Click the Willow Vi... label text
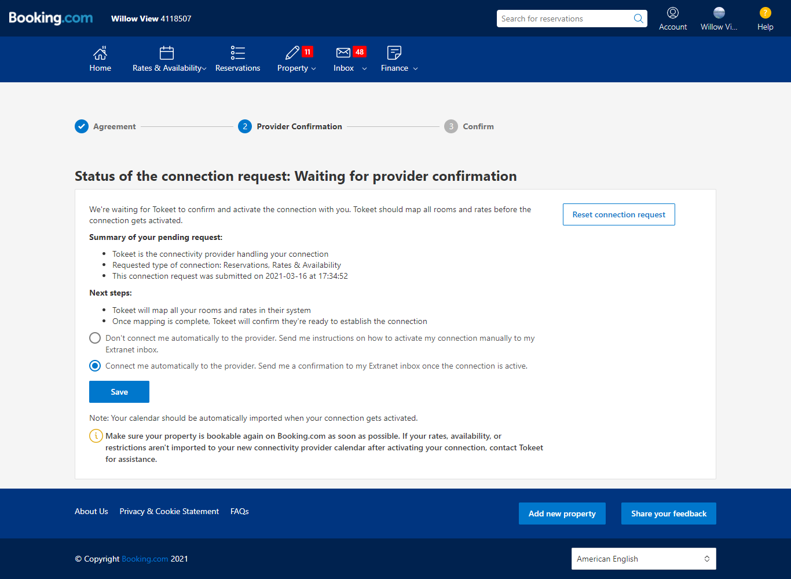 point(719,27)
